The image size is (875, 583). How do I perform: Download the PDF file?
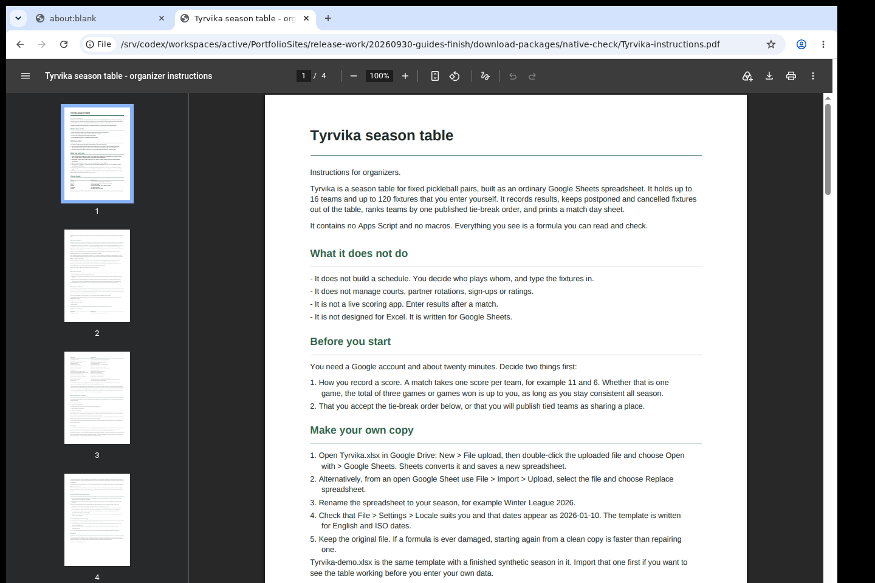point(769,76)
